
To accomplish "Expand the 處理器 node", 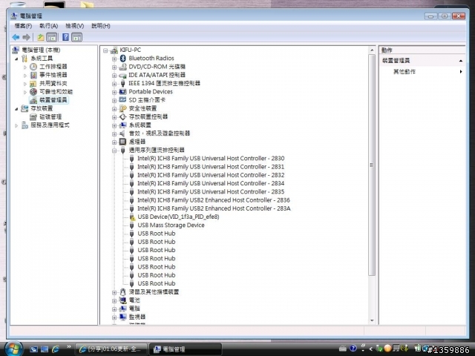I will coord(114,142).
